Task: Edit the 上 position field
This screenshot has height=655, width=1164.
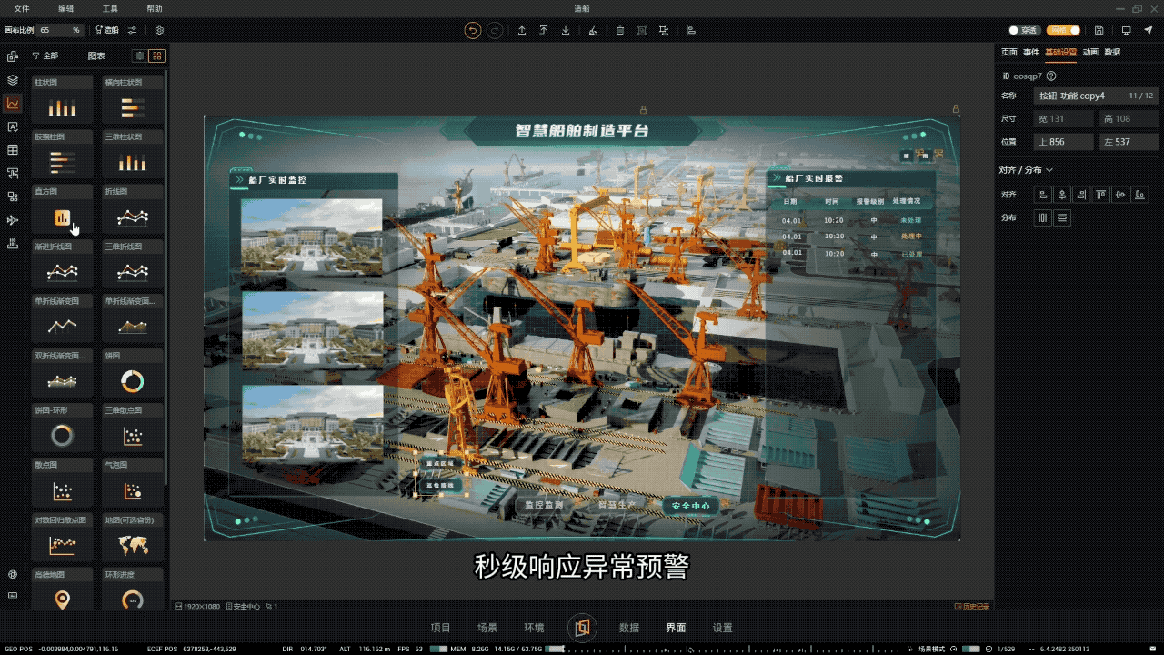Action: click(1064, 142)
